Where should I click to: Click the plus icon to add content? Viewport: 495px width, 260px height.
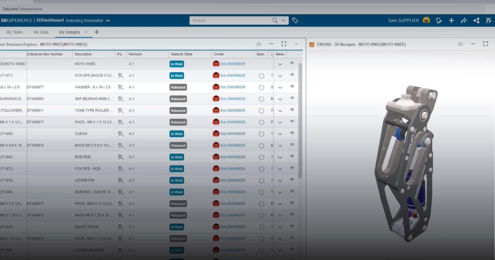coord(451,20)
